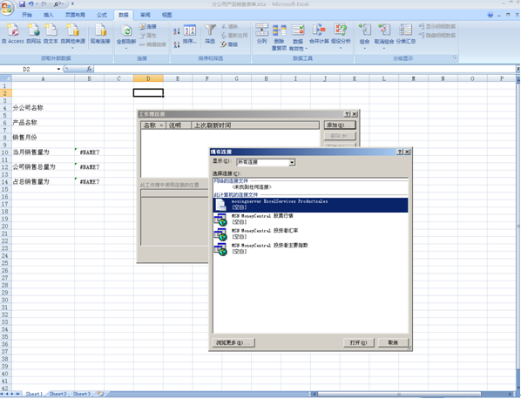Click the 浏览更多 button
Image resolution: width=521 pixels, height=399 pixels.
click(233, 342)
